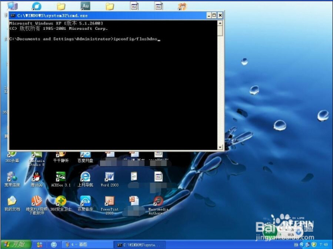
Task: Click the Macromedia Authorware desktop icon
Action: point(159,205)
